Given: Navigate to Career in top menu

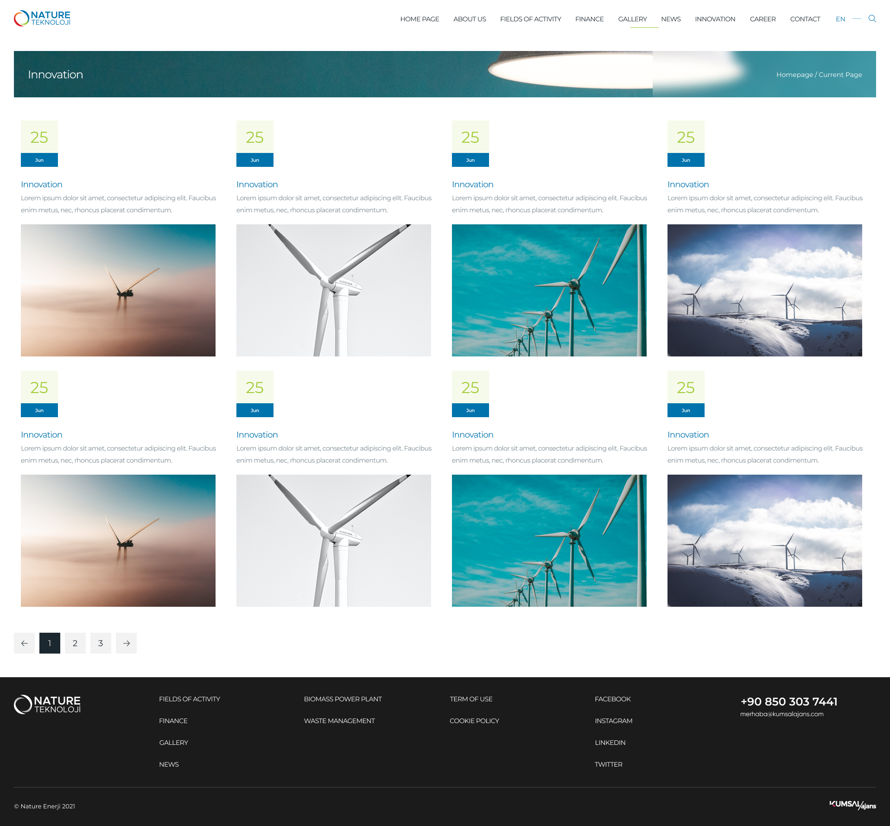Looking at the screenshot, I should pos(763,19).
